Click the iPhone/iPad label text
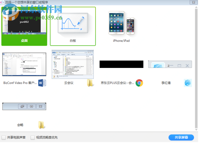Image resolution: width=199 pixels, height=143 pixels. [121, 41]
